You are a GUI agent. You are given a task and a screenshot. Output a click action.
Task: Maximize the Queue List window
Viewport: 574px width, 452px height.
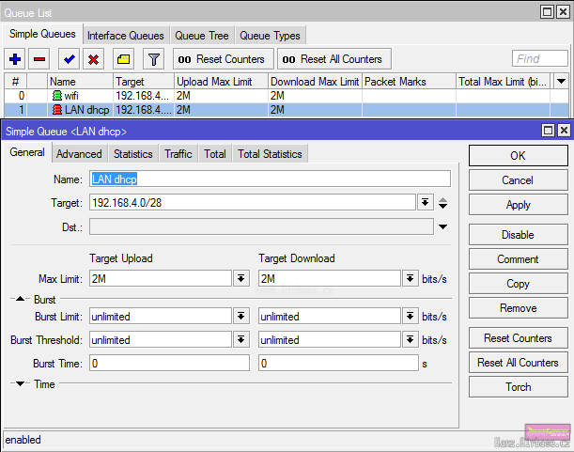click(x=548, y=12)
